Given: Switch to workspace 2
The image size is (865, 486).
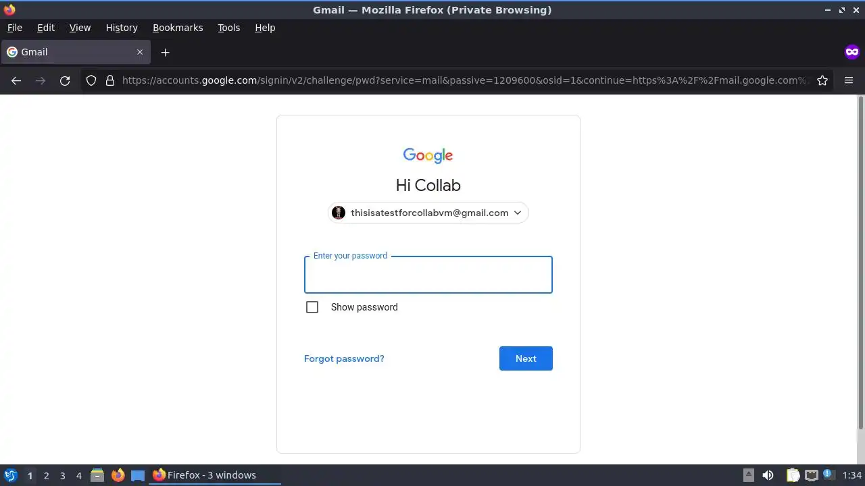Looking at the screenshot, I should [x=46, y=475].
